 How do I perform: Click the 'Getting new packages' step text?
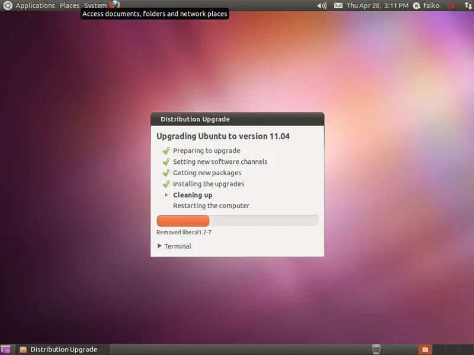coord(207,173)
